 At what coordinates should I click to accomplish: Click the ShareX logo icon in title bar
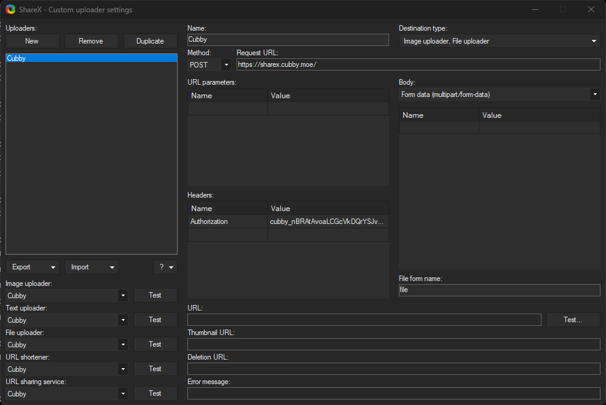10,9
